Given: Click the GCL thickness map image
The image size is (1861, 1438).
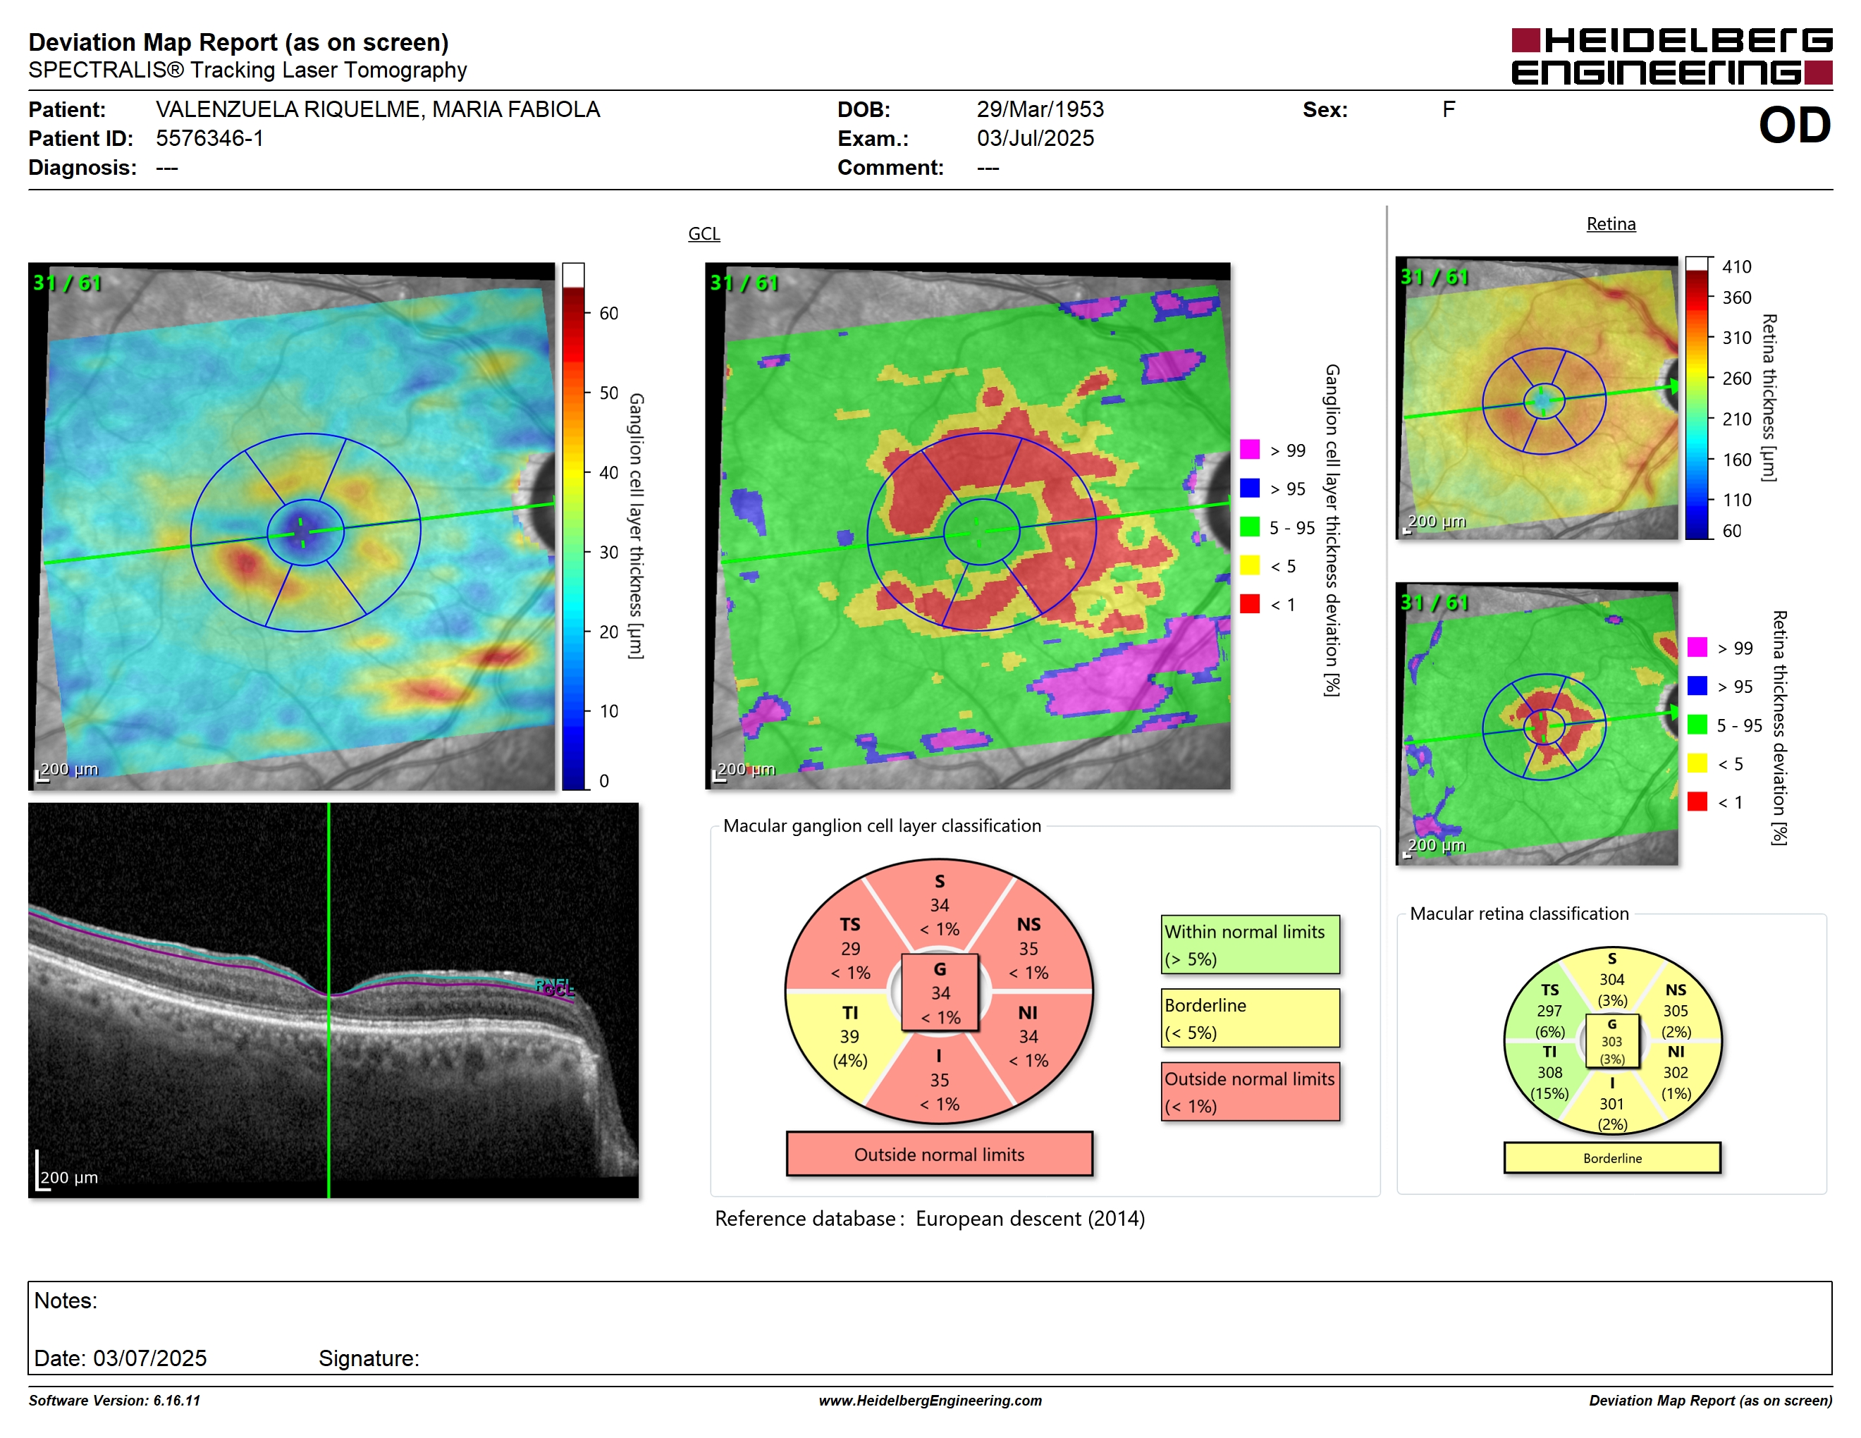Looking at the screenshot, I should 291,527.
